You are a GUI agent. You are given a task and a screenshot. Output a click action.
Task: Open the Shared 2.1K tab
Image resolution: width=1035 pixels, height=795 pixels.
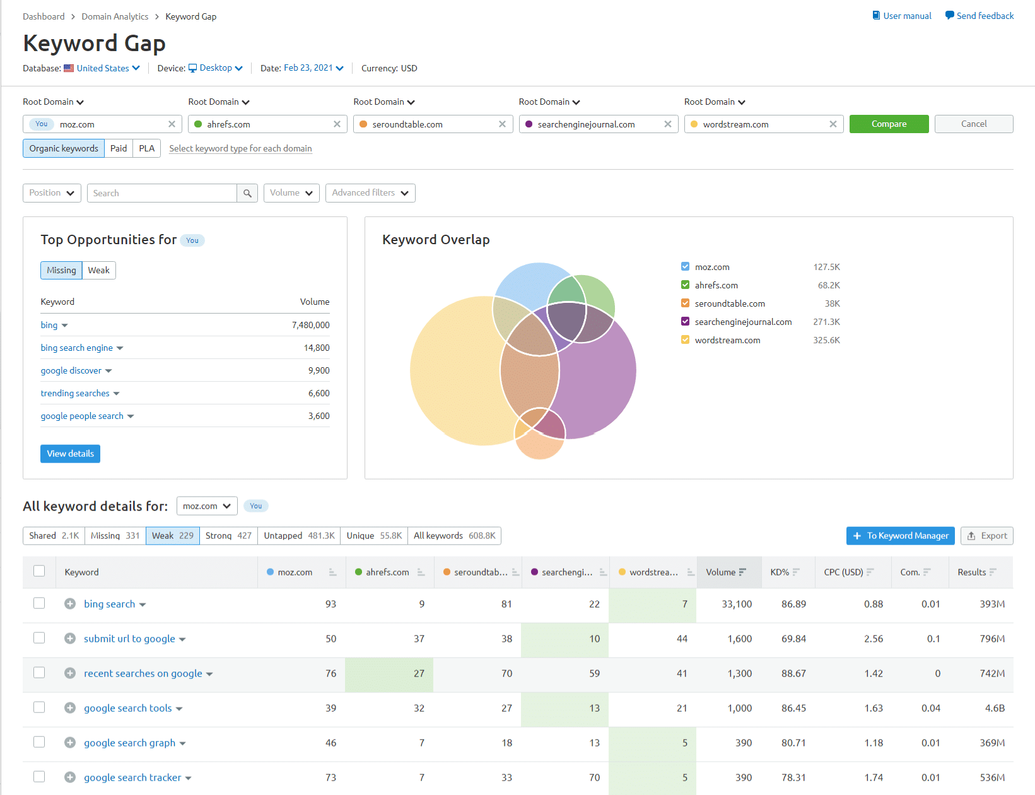click(x=54, y=536)
